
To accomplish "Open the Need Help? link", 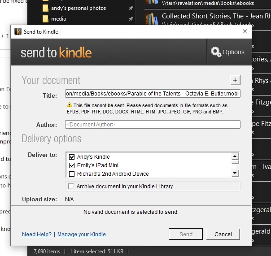I will coord(37,234).
